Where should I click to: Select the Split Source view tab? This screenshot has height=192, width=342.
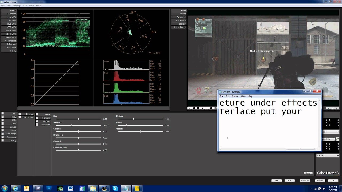pyautogui.click(x=179, y=21)
